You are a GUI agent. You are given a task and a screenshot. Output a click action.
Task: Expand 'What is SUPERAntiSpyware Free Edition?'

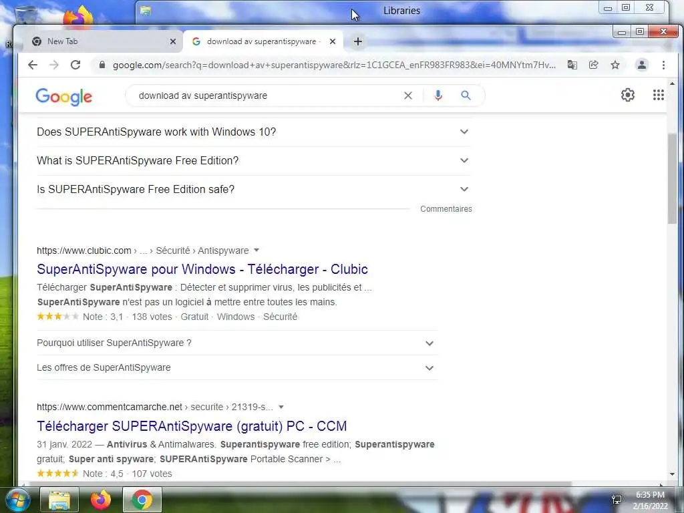pos(253,160)
